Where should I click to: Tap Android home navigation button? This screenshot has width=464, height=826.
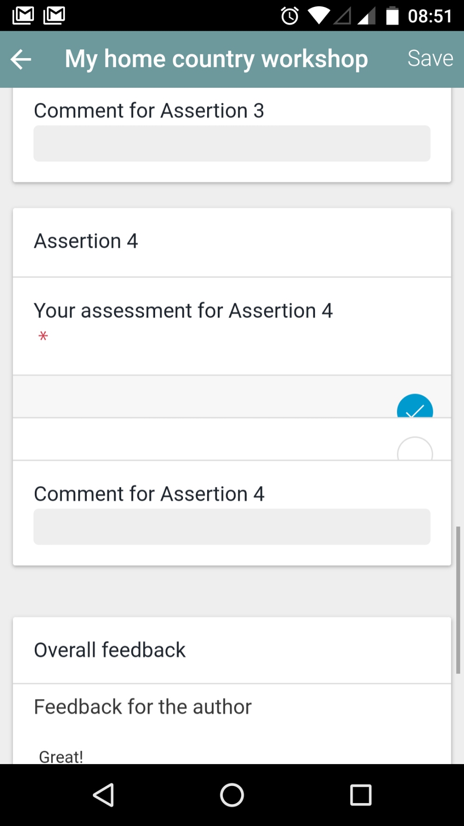coord(232,795)
